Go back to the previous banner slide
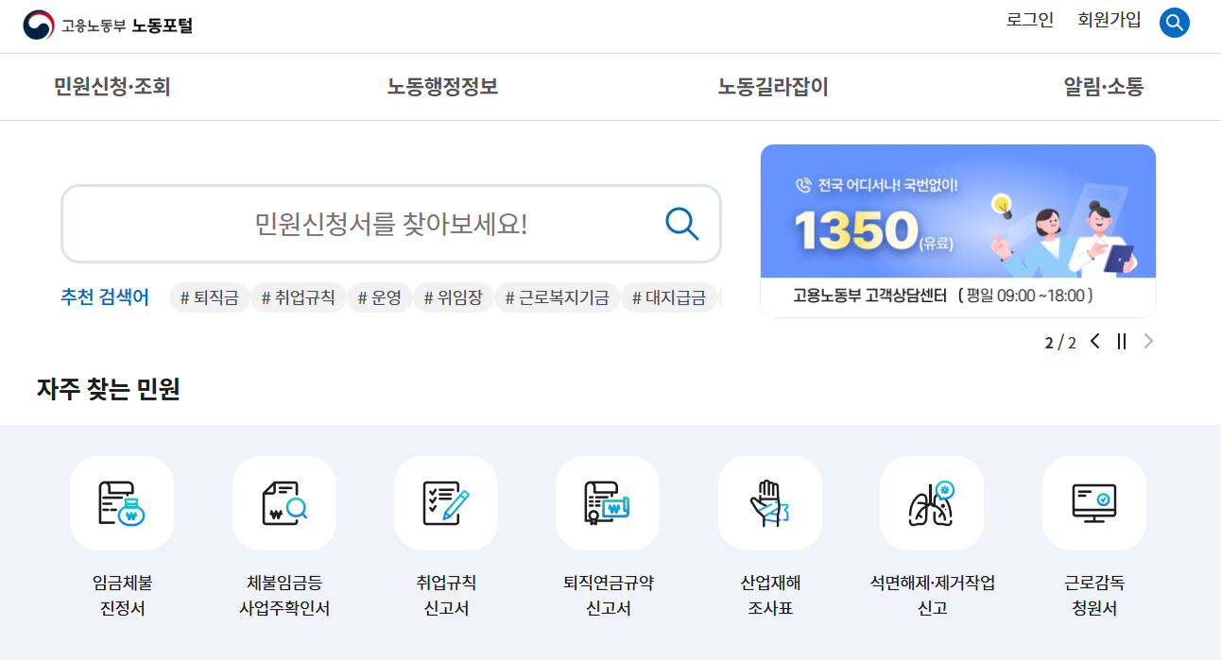 [1095, 342]
